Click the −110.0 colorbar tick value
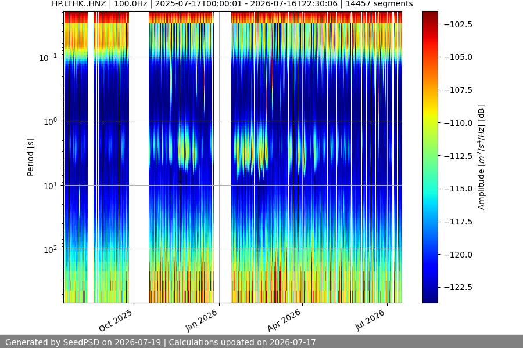The height and width of the screenshot is (348, 523). (x=458, y=123)
